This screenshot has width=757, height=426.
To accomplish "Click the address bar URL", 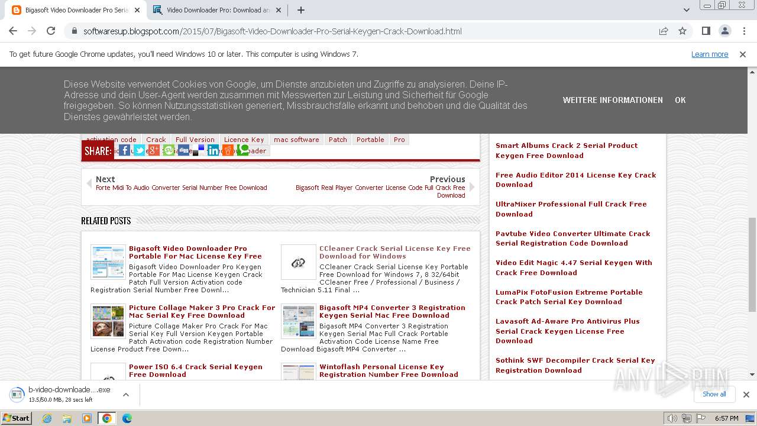I will 272,31.
